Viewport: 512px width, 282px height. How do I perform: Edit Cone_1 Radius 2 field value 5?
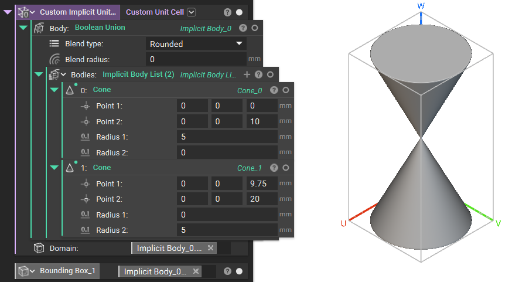(x=227, y=230)
